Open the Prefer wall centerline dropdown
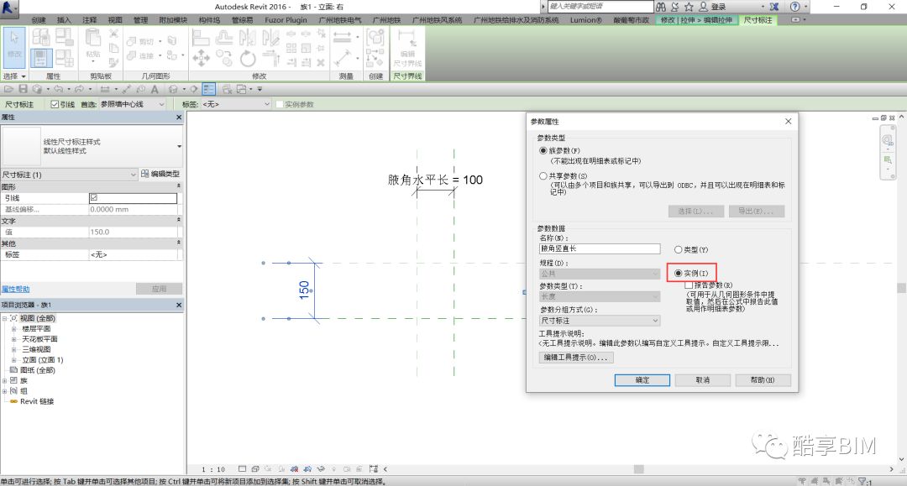This screenshot has width=907, height=486. coord(133,104)
